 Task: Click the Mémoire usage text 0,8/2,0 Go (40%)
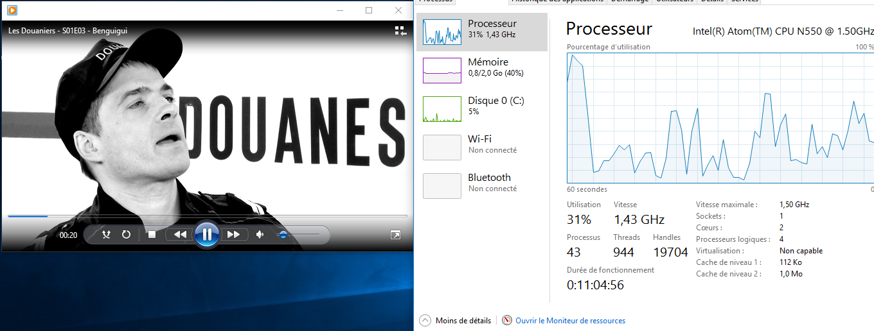click(x=495, y=73)
